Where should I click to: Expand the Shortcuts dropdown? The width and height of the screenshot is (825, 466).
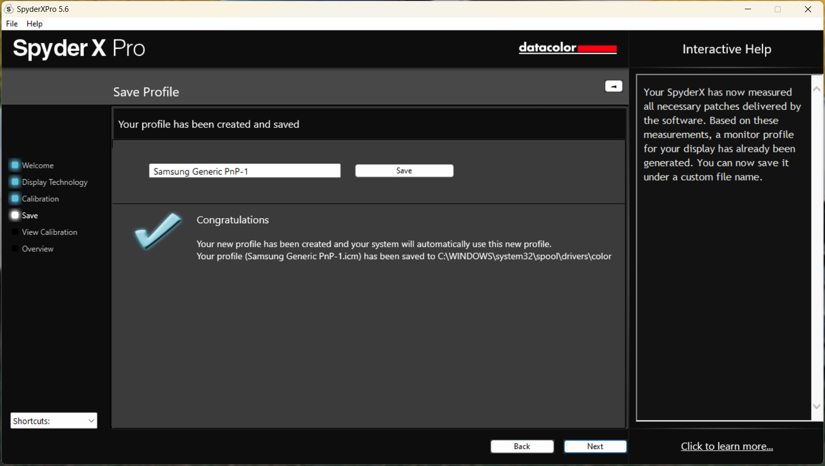click(54, 421)
